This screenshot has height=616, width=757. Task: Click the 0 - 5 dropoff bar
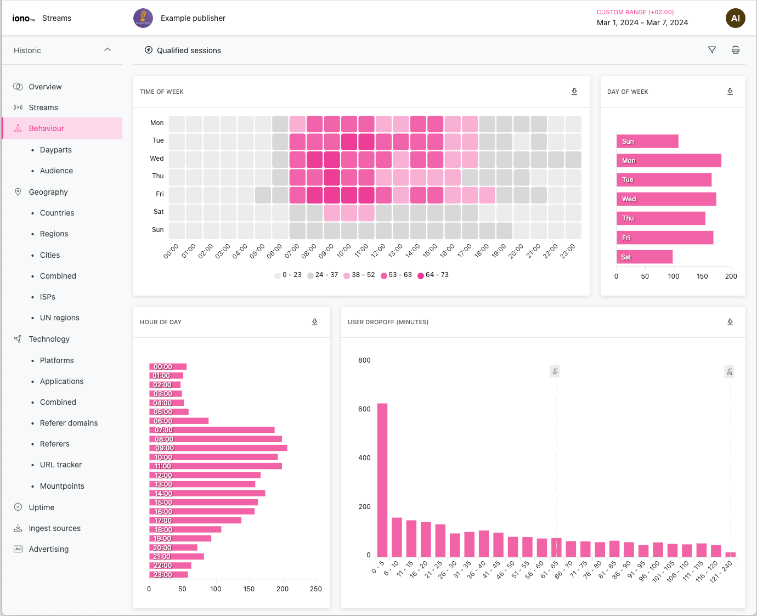382,480
